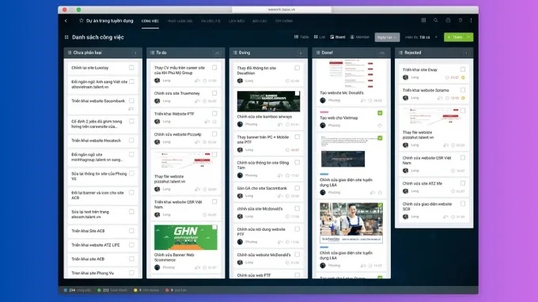This screenshot has width=538, height=302.
Task: Click attachment icon on Triển khai website Sacombank card
Action: pyautogui.click(x=131, y=108)
